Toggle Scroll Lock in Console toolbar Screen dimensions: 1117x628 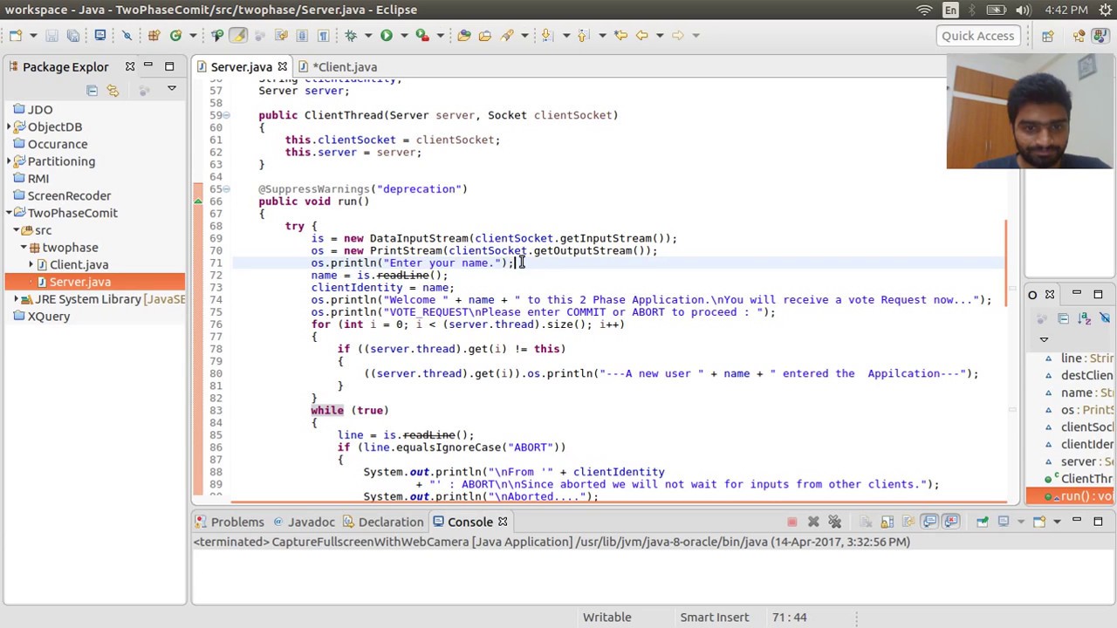tap(887, 522)
